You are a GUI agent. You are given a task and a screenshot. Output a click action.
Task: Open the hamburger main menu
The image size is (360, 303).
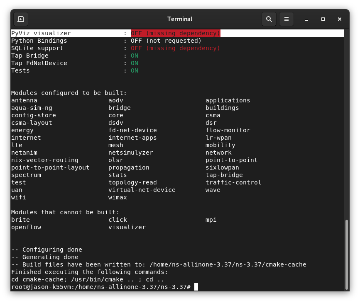[287, 19]
